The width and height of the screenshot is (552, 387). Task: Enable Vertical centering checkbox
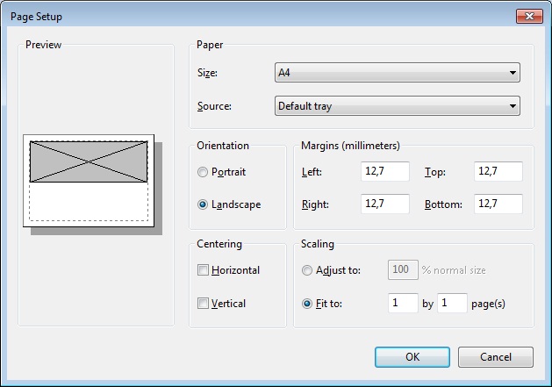(x=204, y=304)
